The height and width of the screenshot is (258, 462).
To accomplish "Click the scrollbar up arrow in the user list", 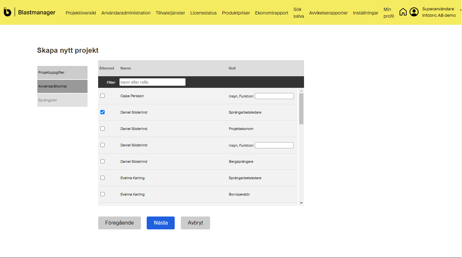I will click(301, 91).
